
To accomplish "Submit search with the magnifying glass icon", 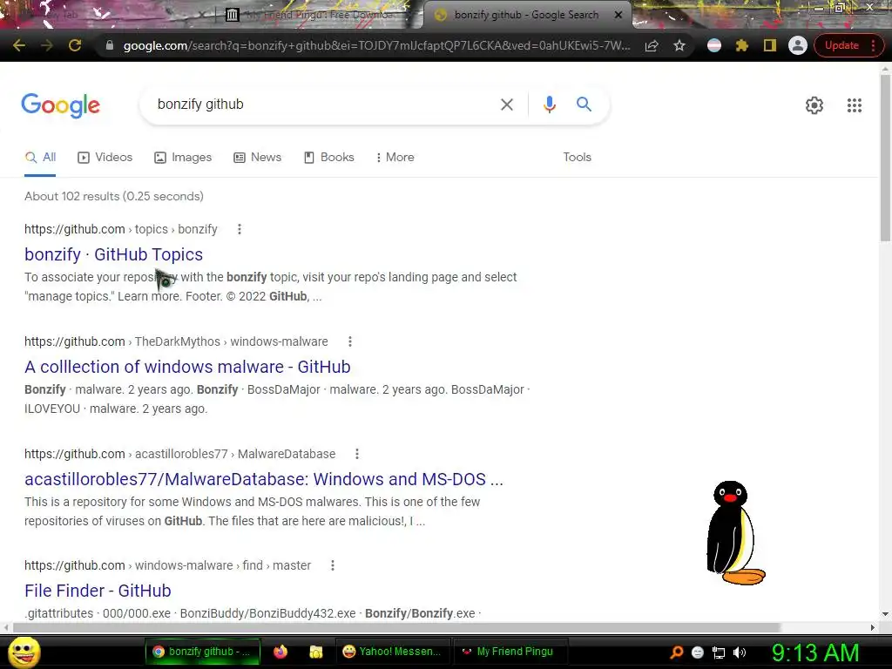I will [584, 105].
